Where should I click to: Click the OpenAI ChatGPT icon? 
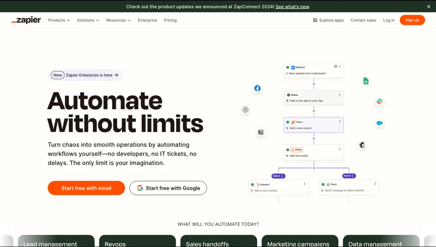(x=245, y=110)
